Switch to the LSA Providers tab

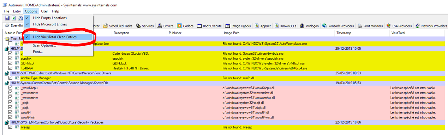(x=399, y=26)
